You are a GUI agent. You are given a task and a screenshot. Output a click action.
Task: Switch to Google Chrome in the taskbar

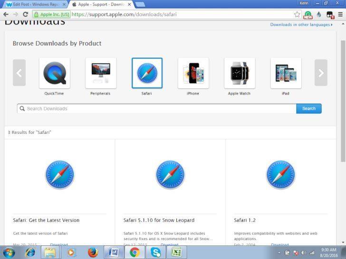point(135,252)
